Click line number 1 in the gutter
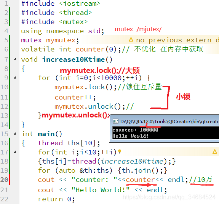The height and width of the screenshot is (204, 219). tap(6, 3)
